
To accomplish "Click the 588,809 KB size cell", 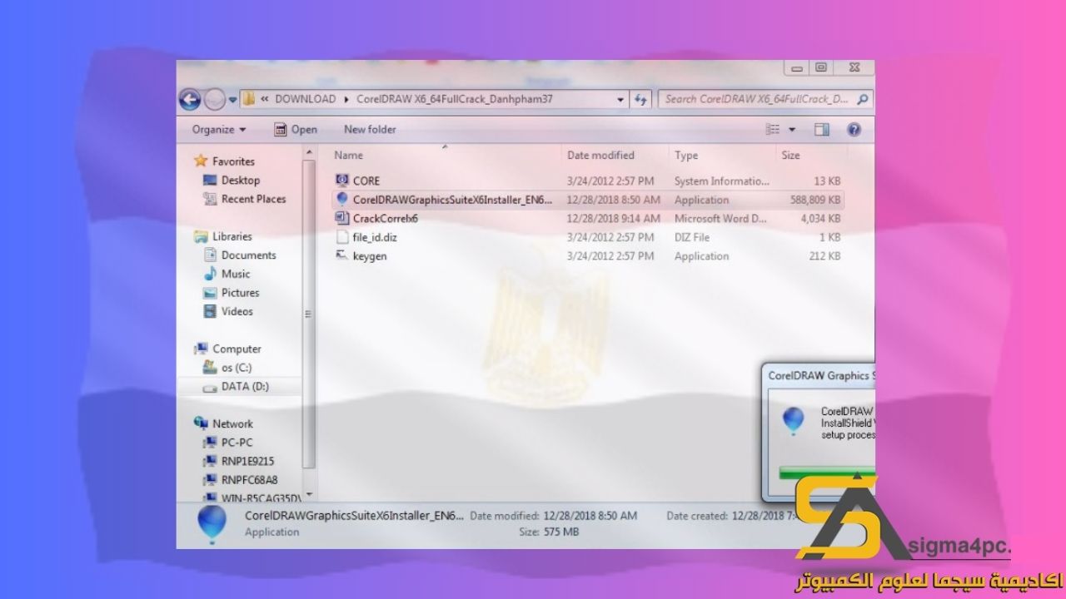I will tap(815, 200).
